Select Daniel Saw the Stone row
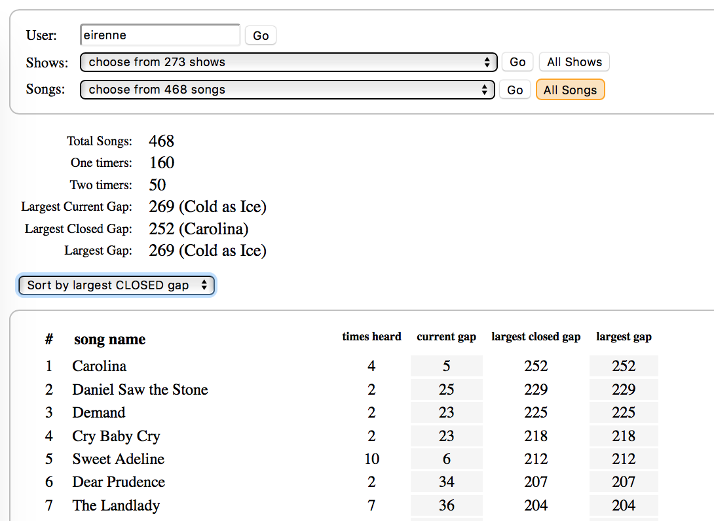Viewport: 714px width, 521px height. pyautogui.click(x=140, y=389)
